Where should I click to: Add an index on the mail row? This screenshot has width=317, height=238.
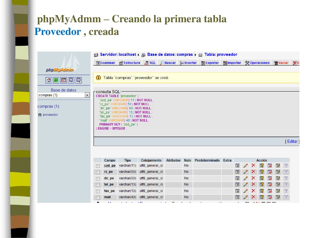278,197
